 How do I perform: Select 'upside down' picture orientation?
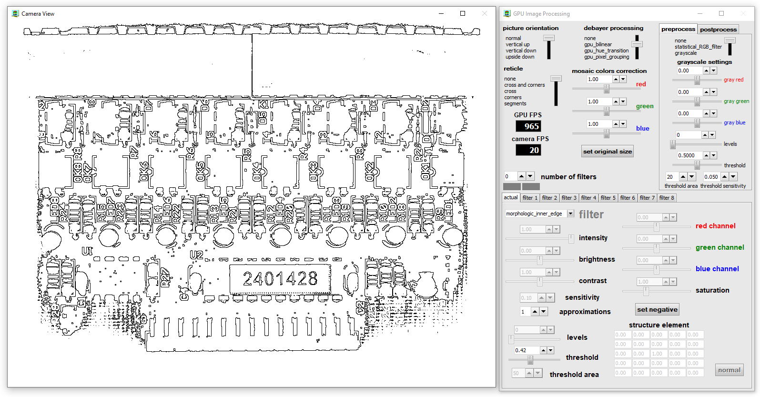520,57
